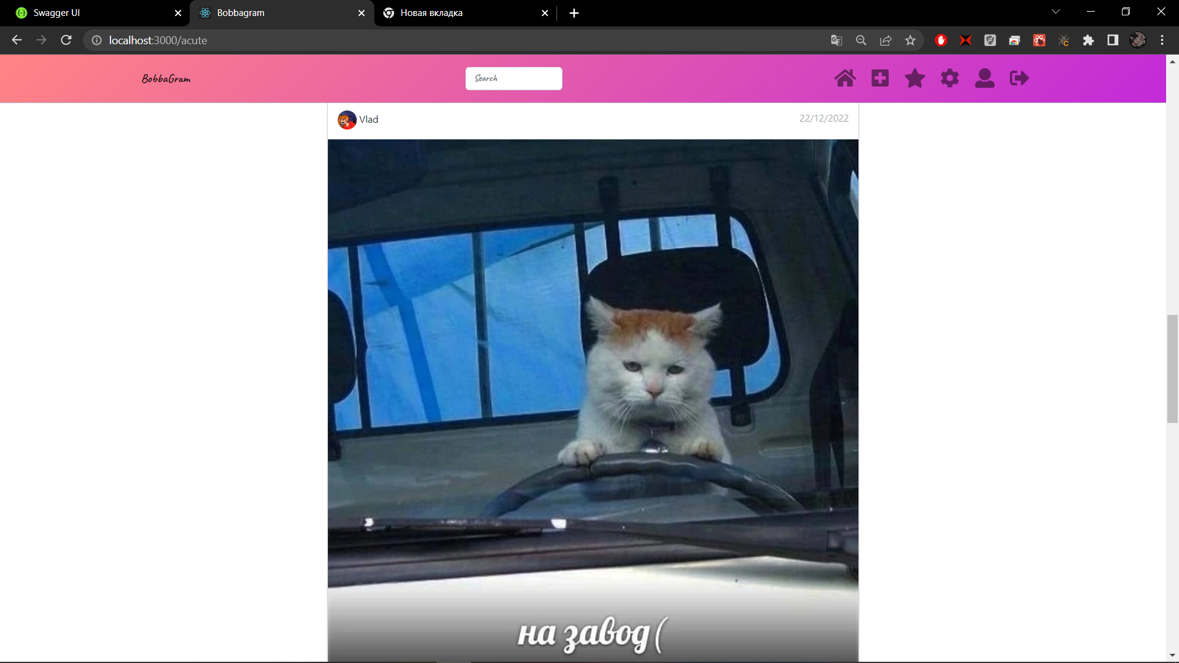
Task: Open favorites via the star icon
Action: (915, 79)
